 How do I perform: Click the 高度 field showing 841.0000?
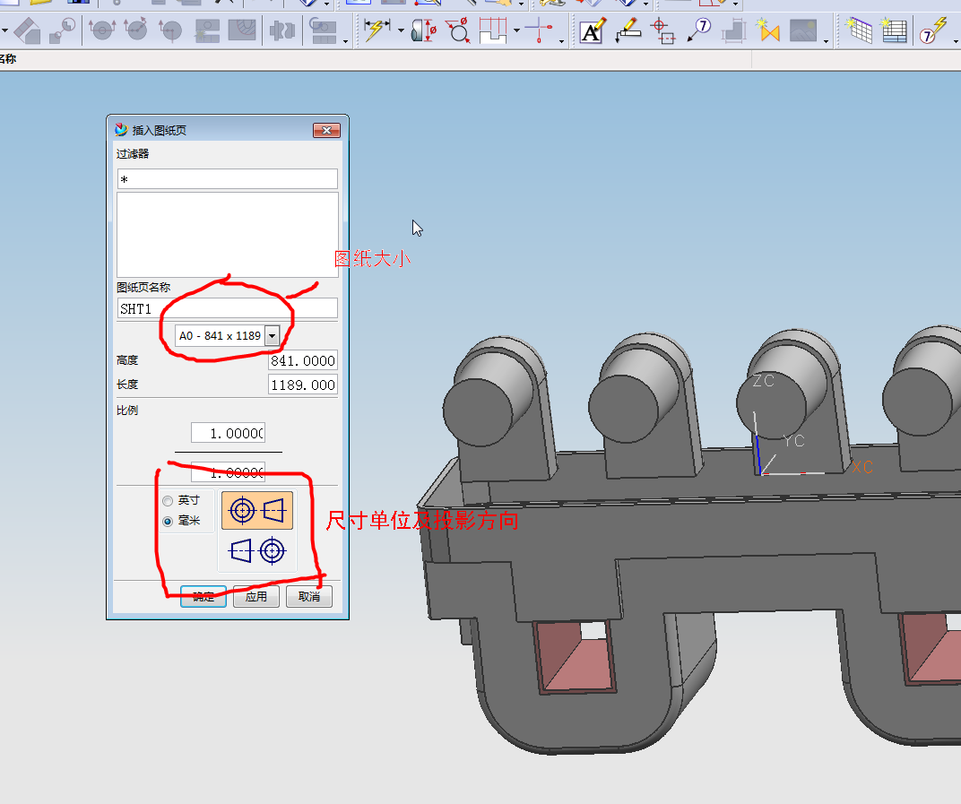[303, 360]
